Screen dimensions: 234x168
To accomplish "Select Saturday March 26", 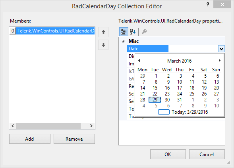I will 204,94.
